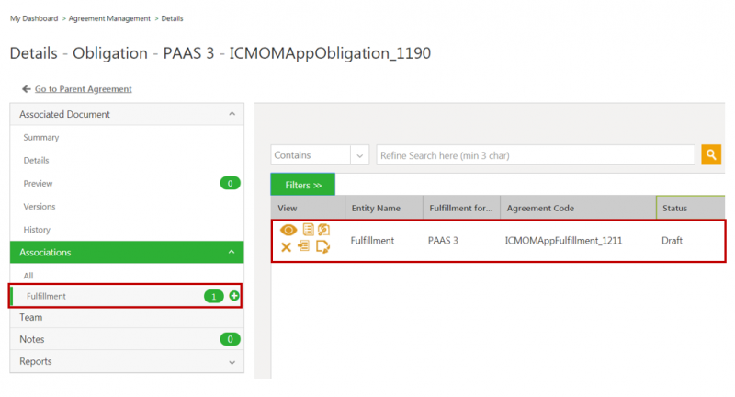Click the back arrow before Go to Parent Agreement
The height and width of the screenshot is (397, 735).
click(27, 89)
